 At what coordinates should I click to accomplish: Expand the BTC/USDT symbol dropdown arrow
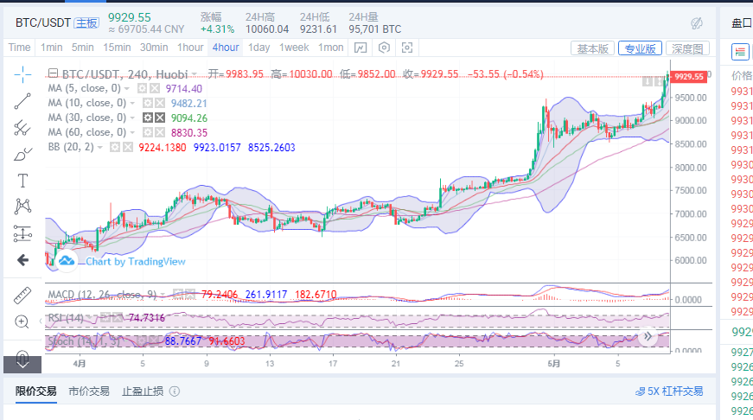(x=195, y=73)
